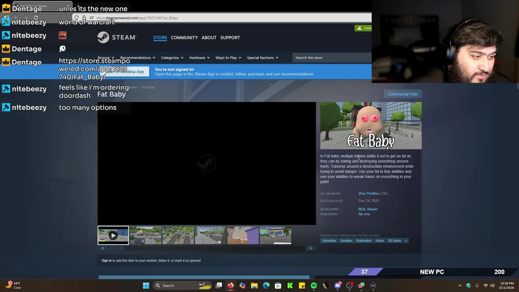Open Microsoft Edge from the taskbar

point(266,286)
